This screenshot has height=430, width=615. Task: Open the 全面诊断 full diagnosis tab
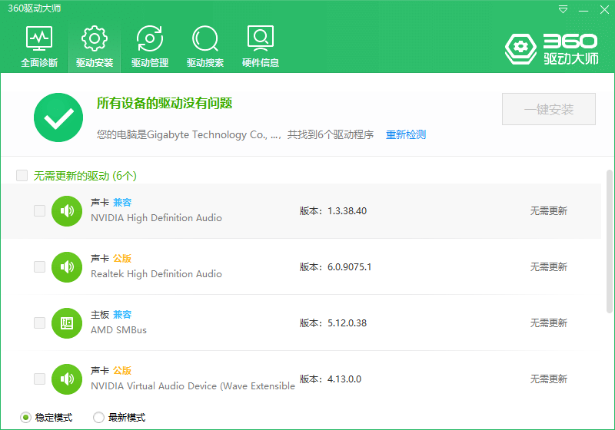coord(39,47)
